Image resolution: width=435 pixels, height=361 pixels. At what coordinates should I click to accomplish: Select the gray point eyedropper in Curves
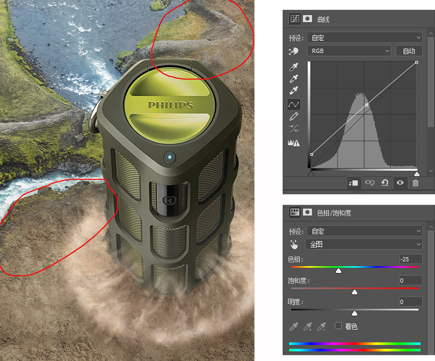pyautogui.click(x=294, y=78)
